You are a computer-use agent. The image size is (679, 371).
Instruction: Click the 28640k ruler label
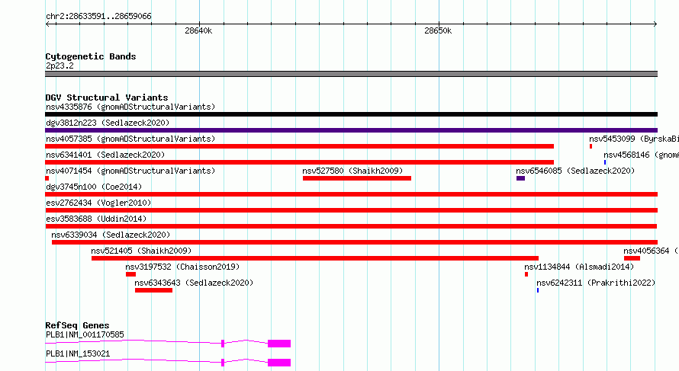point(198,30)
